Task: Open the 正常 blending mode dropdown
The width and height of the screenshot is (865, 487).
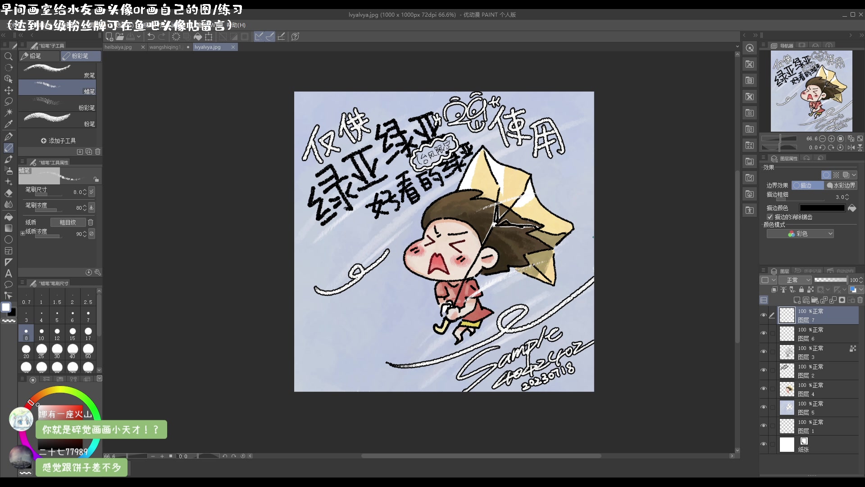Action: 796,280
